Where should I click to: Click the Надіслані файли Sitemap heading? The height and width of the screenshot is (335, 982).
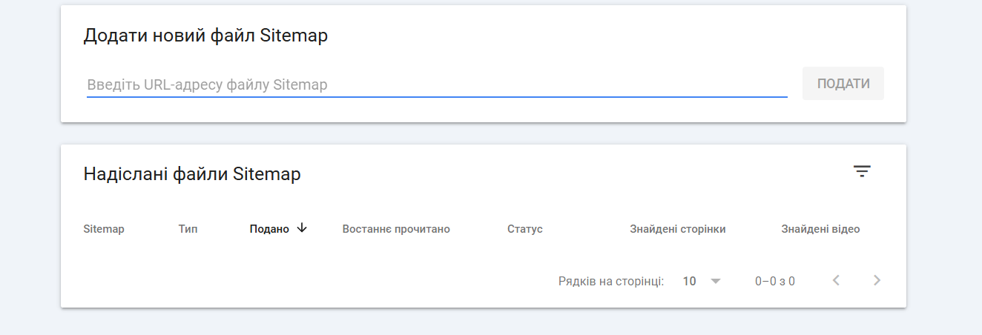pyautogui.click(x=192, y=174)
